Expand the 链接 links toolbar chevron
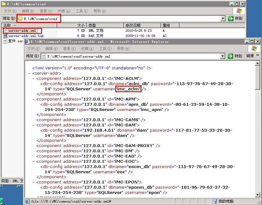Viewport: 262px width, 205px height. (258, 55)
